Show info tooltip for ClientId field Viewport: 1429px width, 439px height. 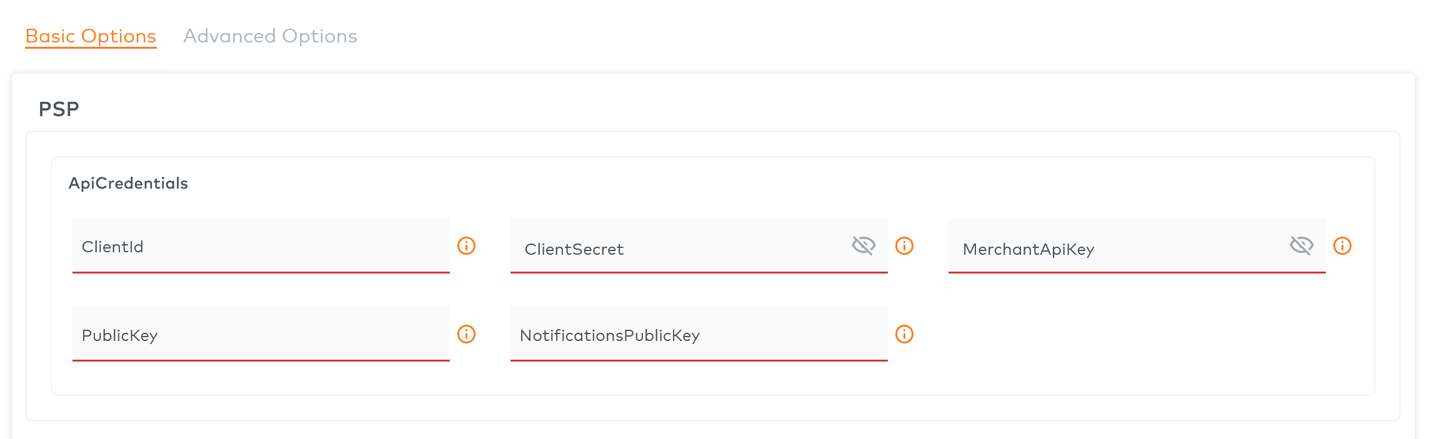(466, 246)
